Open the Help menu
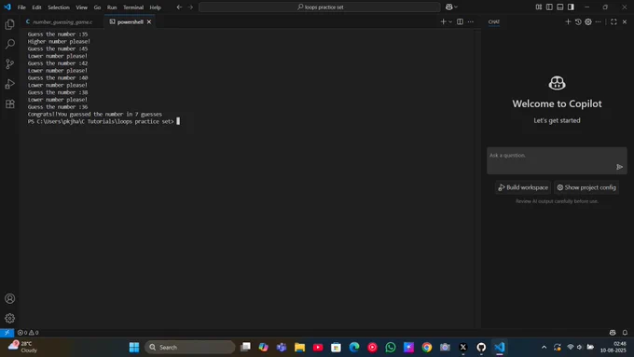 (x=156, y=7)
